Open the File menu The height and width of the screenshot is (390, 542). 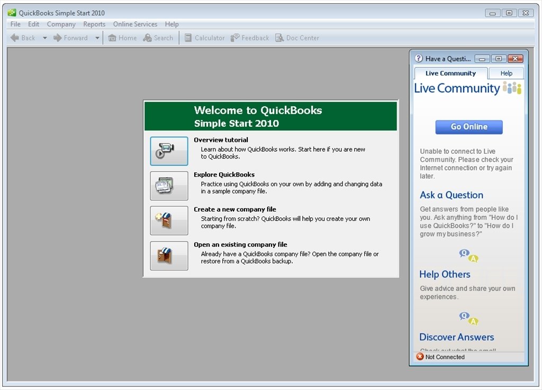coord(15,24)
